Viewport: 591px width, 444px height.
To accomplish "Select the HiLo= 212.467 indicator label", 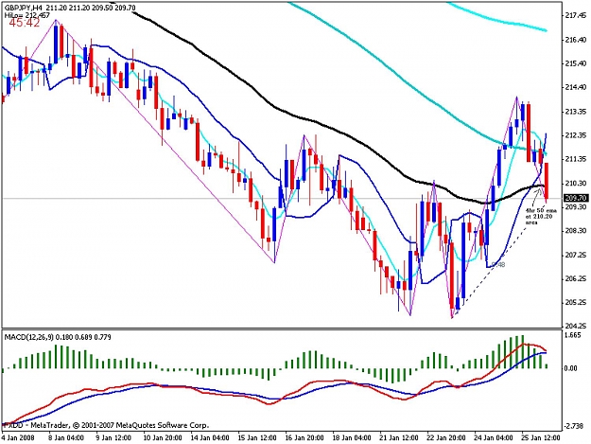I will [x=27, y=15].
